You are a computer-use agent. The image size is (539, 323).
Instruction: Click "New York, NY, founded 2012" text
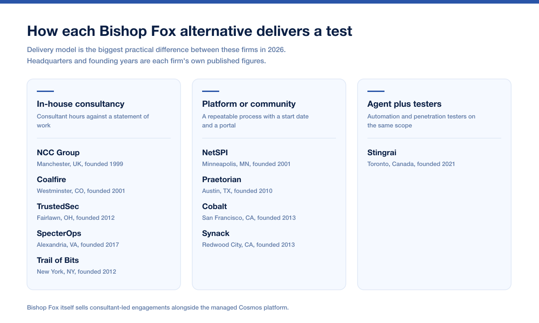pos(76,272)
